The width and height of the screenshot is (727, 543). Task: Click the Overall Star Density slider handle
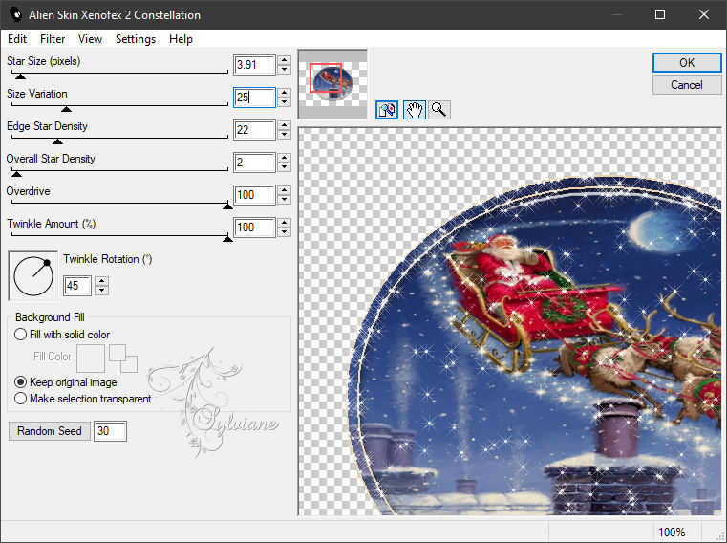click(16, 174)
